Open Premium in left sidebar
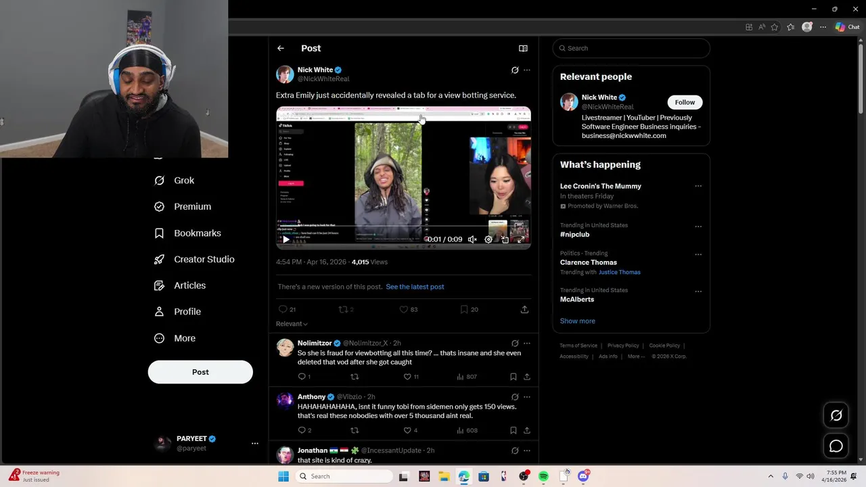 coord(183,207)
